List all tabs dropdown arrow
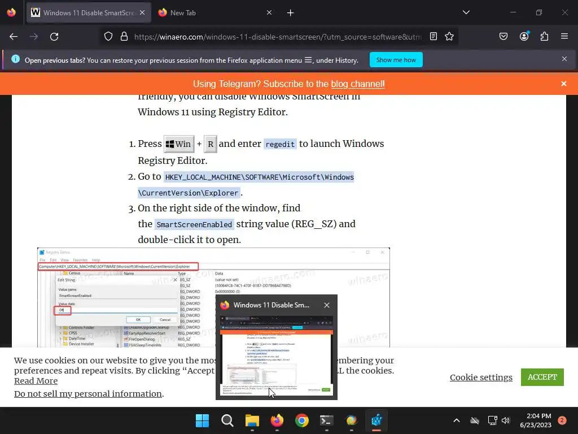The height and width of the screenshot is (434, 578). 466,12
